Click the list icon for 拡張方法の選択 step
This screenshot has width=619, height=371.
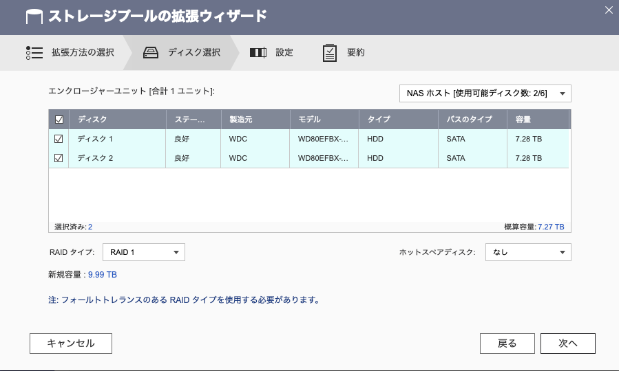click(34, 52)
